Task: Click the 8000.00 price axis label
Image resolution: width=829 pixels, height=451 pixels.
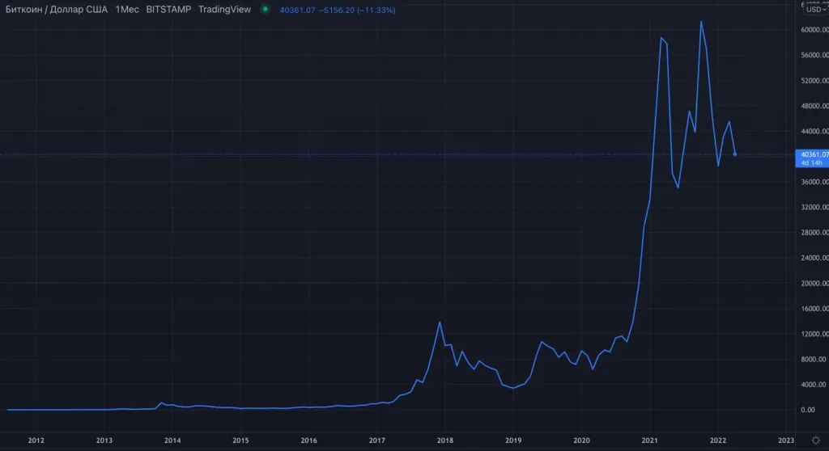Action: pos(813,359)
